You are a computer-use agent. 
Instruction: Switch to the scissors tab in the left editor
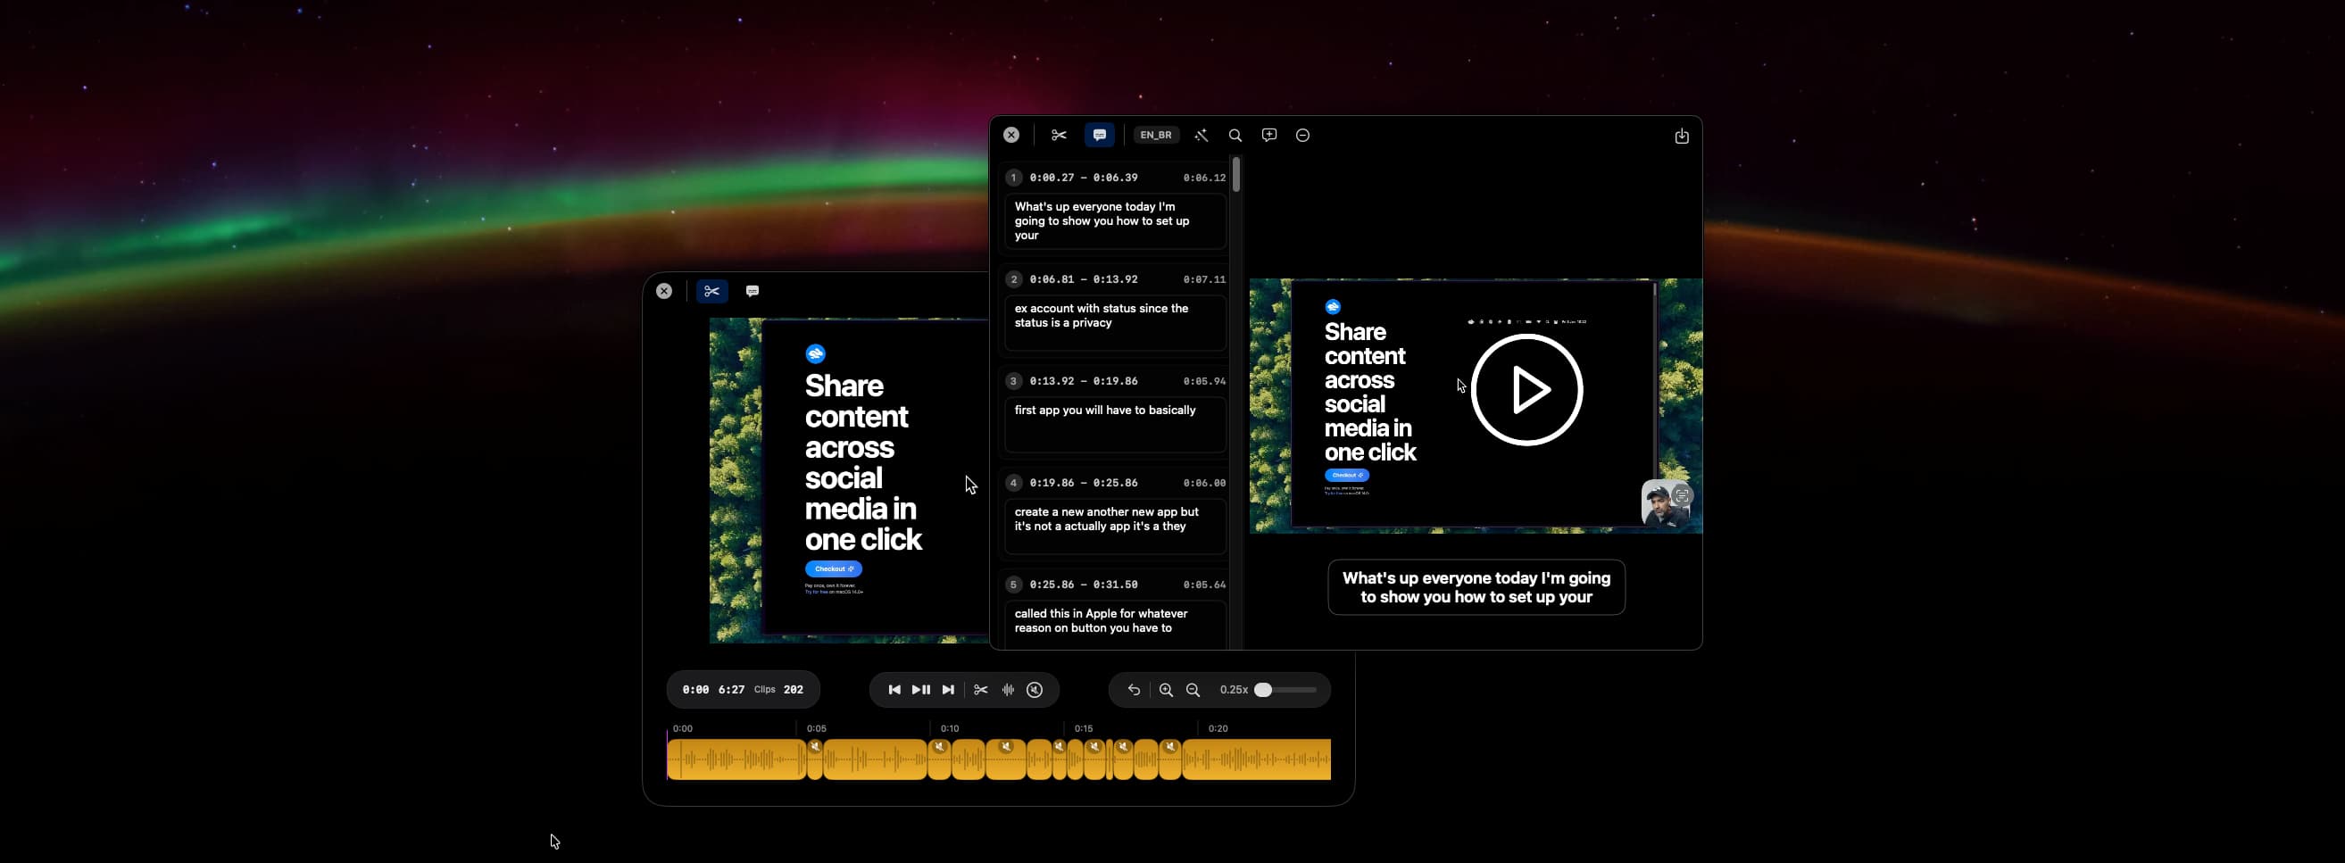[713, 290]
